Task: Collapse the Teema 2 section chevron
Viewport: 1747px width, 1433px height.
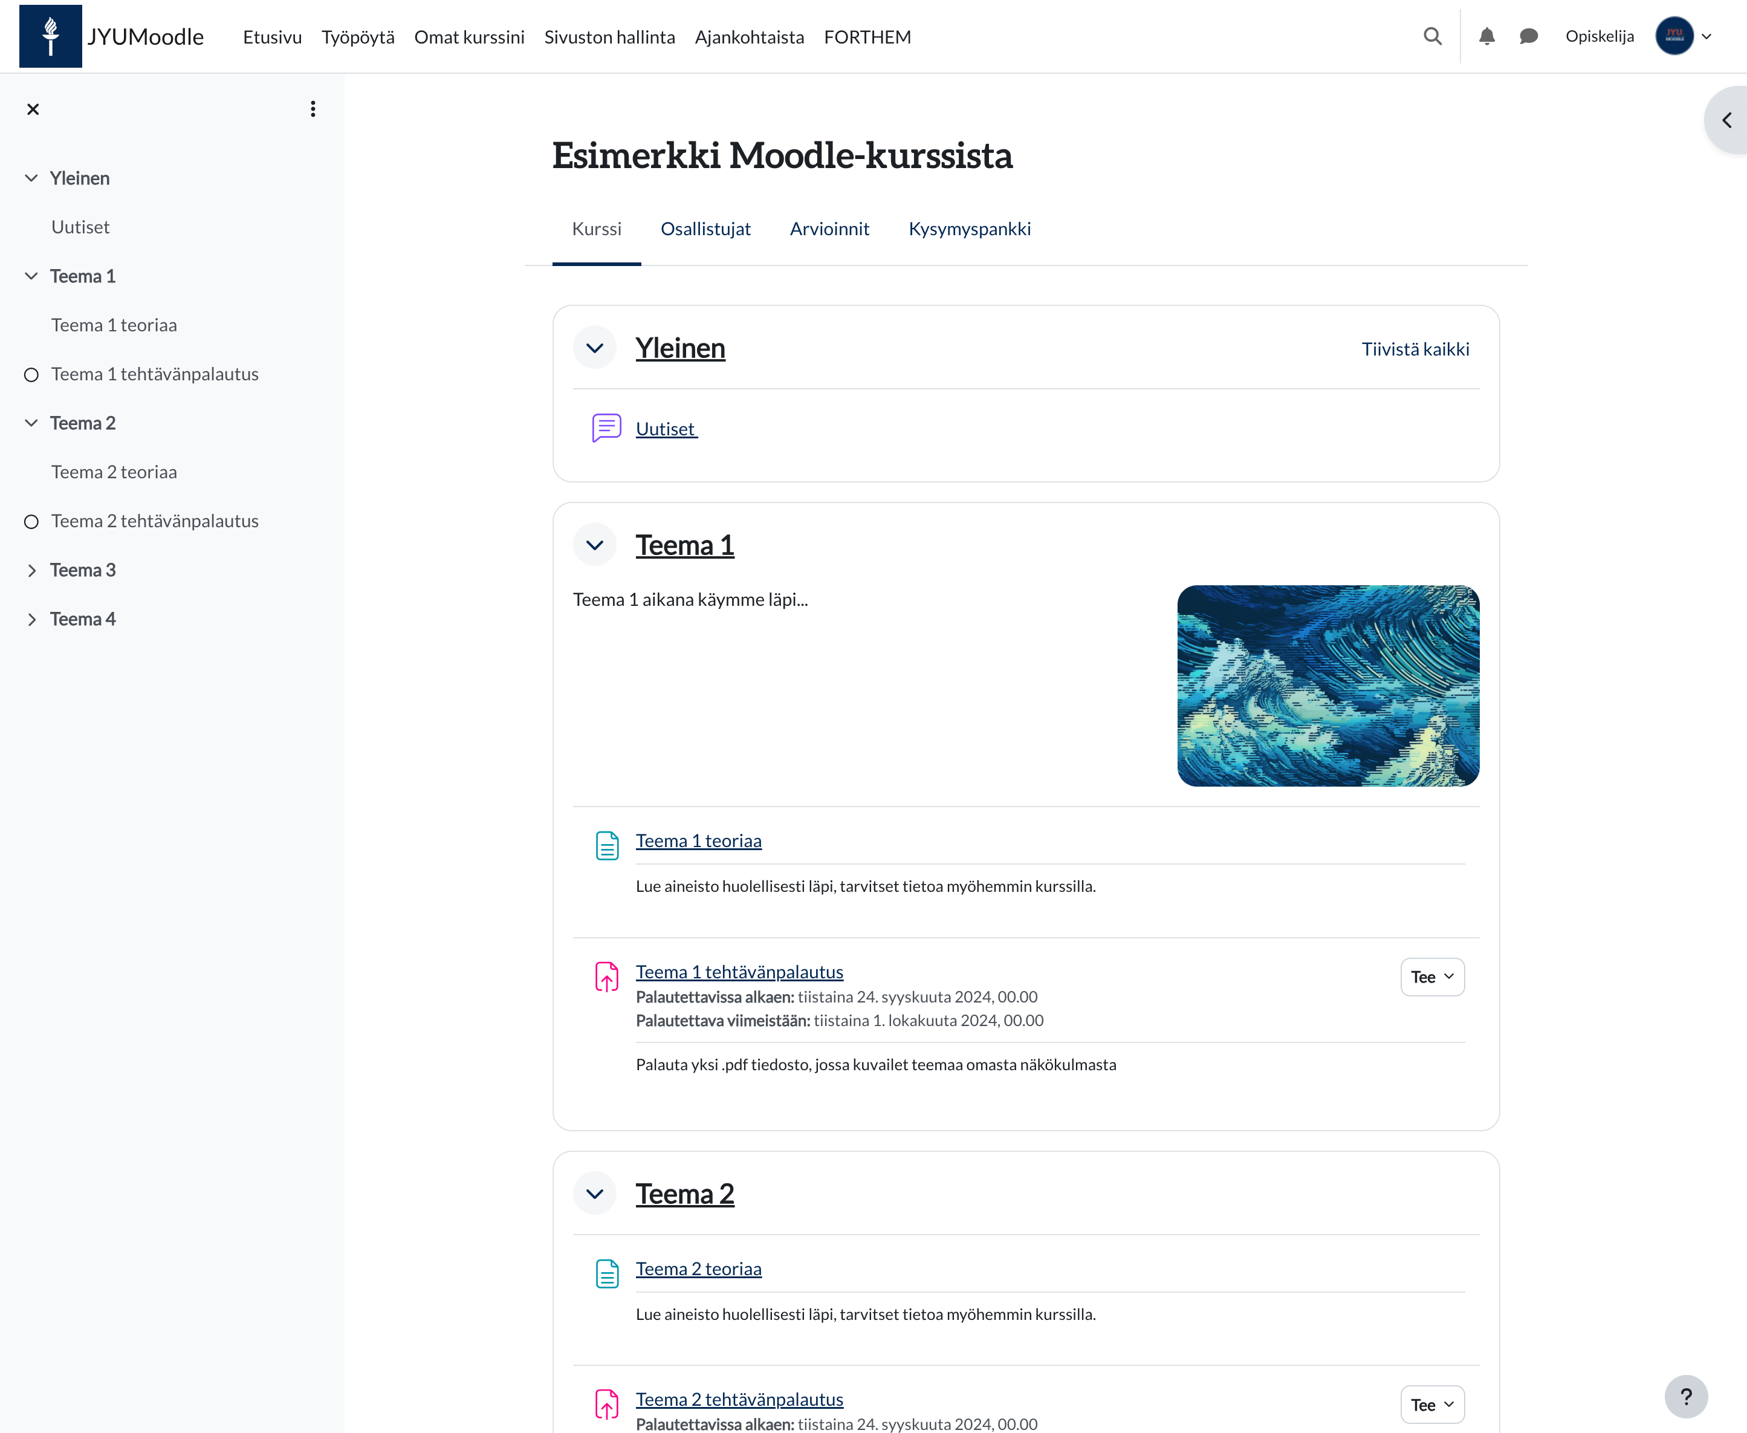Action: point(594,1194)
